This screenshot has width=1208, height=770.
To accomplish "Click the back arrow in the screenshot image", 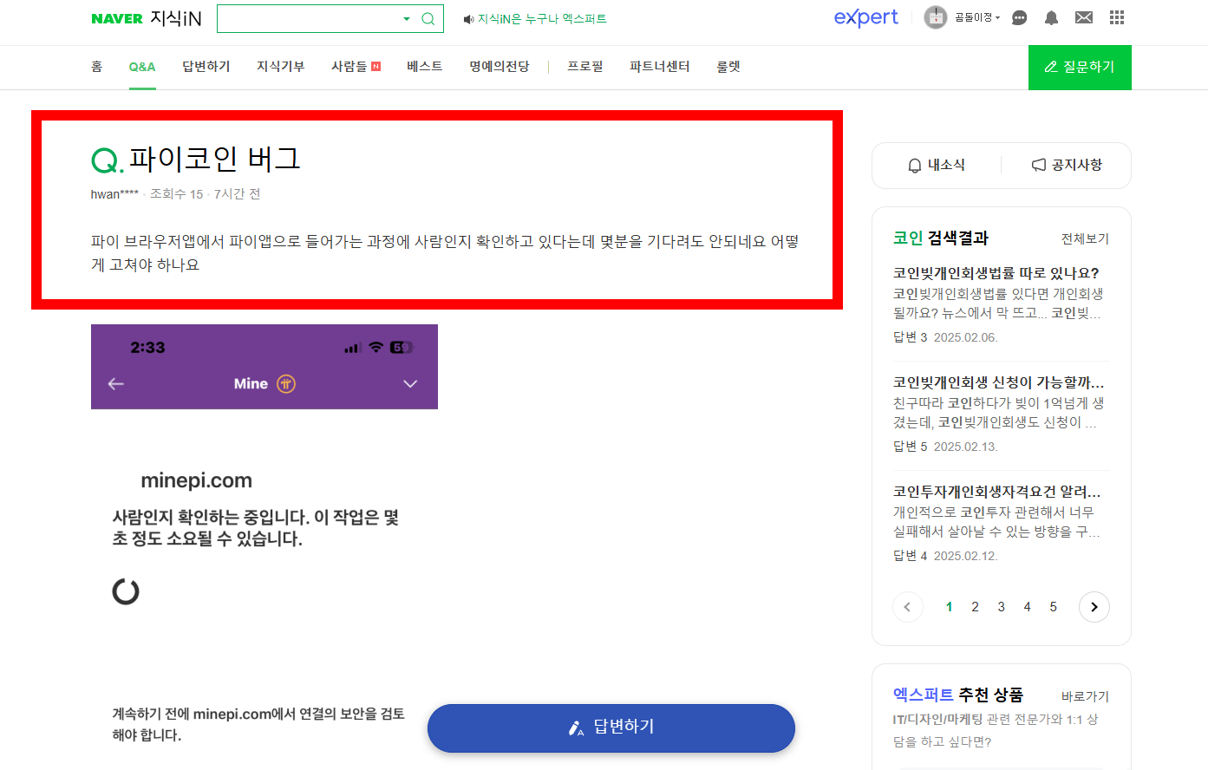I will pos(116,383).
